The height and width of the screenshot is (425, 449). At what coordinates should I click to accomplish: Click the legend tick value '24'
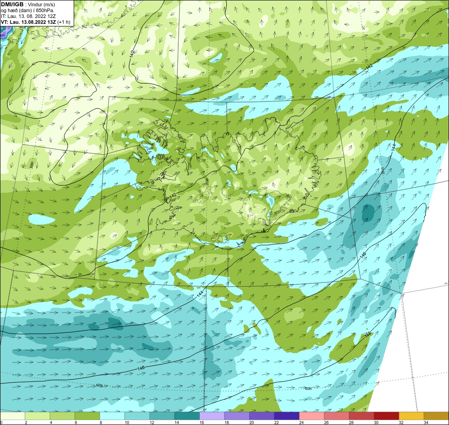point(302,422)
